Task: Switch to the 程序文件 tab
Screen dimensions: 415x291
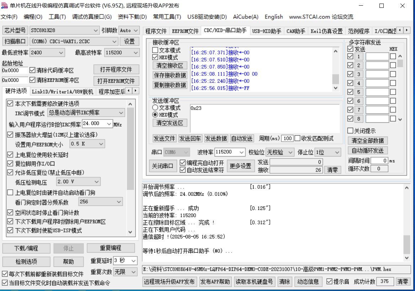Action: pyautogui.click(x=156, y=31)
